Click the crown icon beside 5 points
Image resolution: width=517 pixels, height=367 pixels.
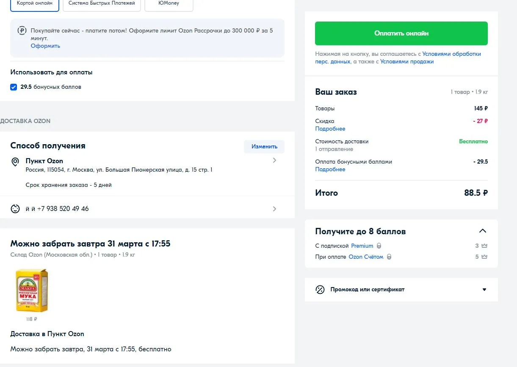(484, 257)
